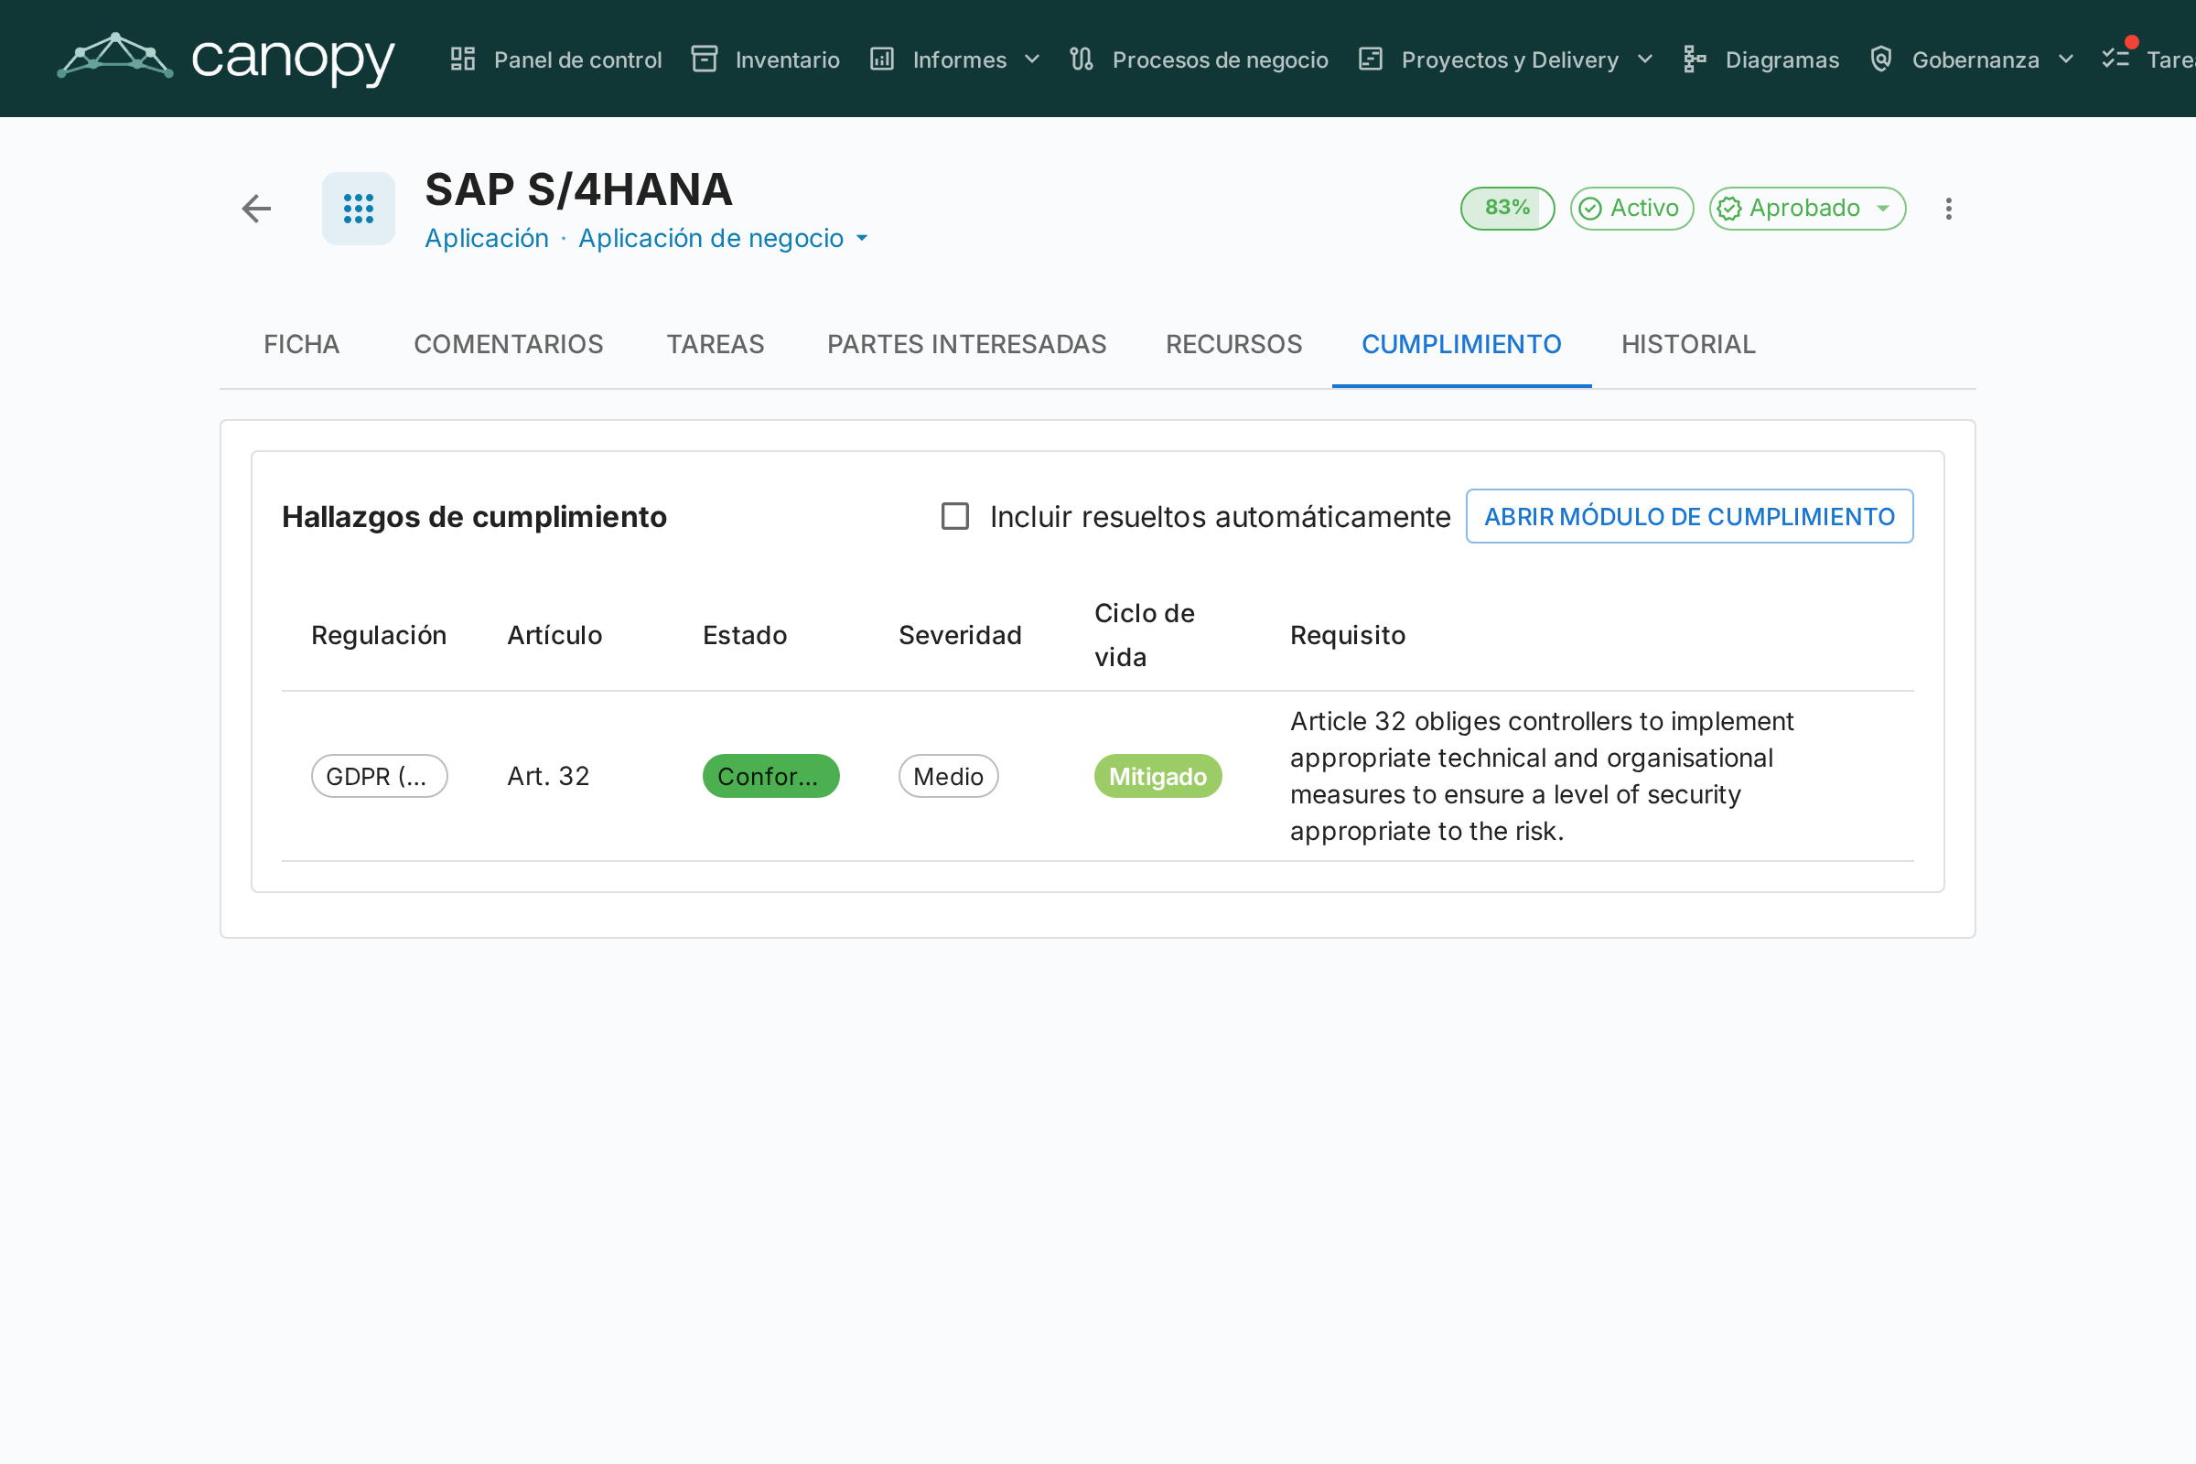
Task: Expand the Gobernanza menu chevron
Action: (2066, 59)
